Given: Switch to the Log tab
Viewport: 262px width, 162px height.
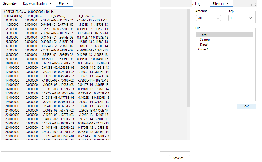Looking at the screenshot, I should 196,4.
